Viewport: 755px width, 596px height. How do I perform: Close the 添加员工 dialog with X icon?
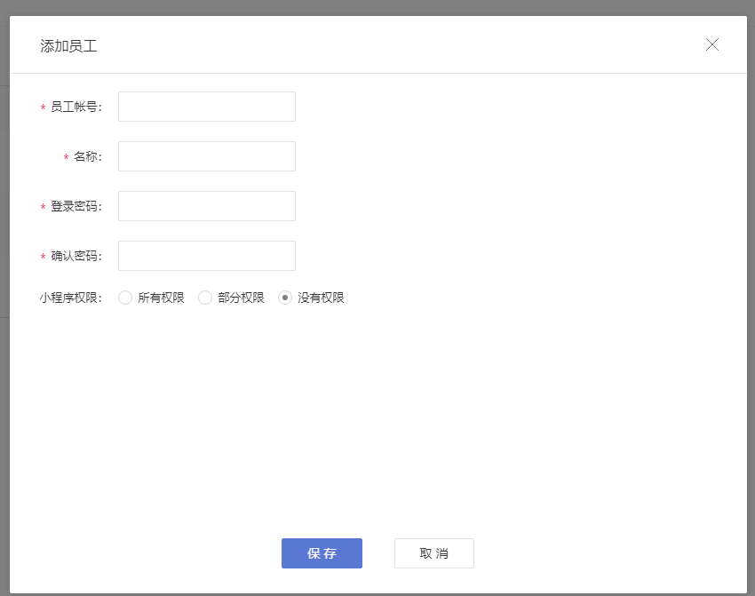711,44
